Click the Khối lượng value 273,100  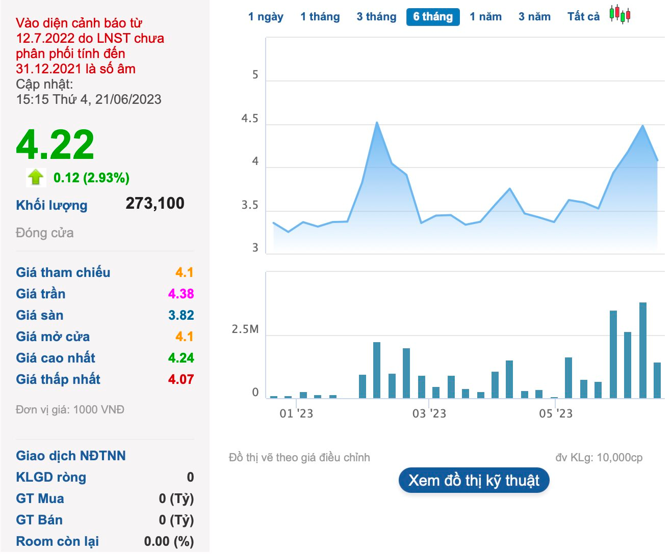coord(155,203)
